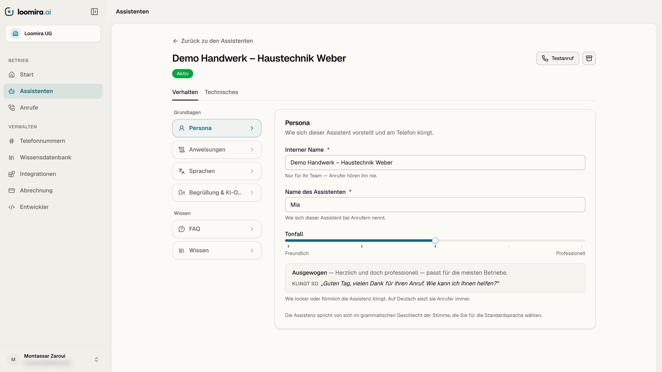Click the Anrufe phone icon

[12, 107]
